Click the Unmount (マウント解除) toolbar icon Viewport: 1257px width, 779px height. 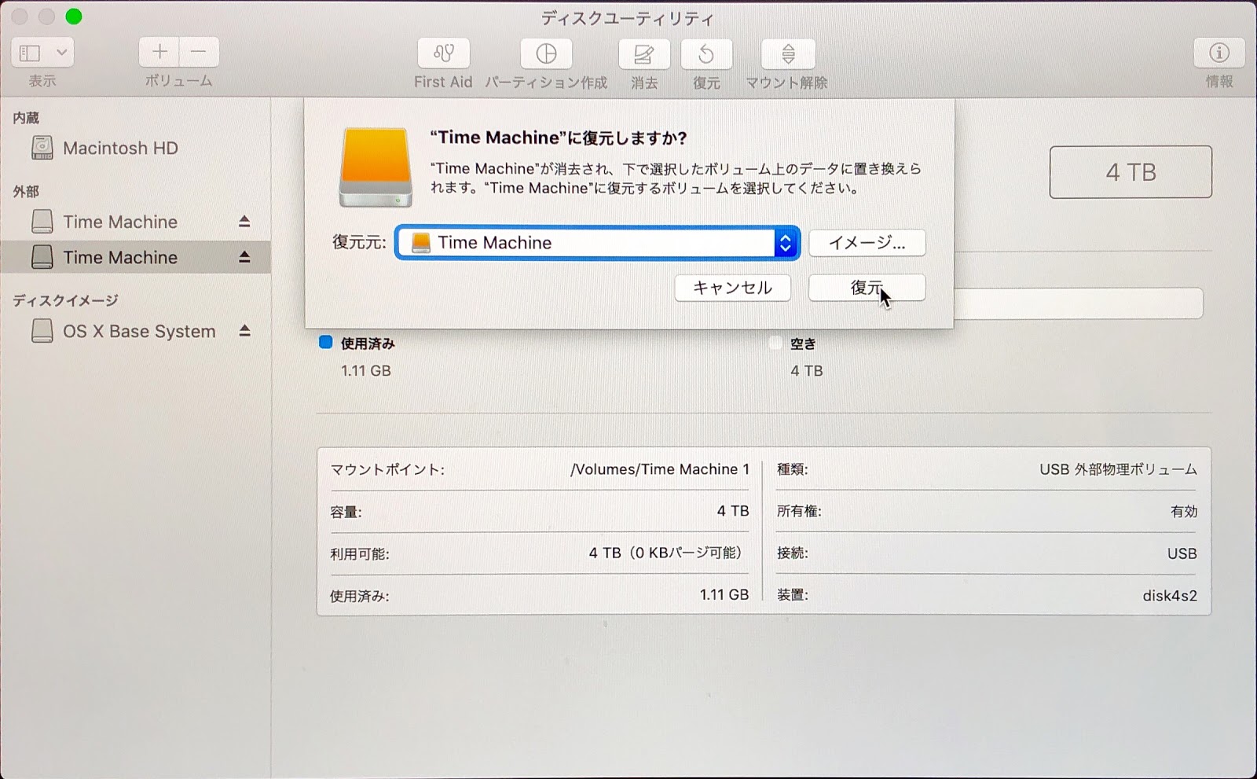pos(788,53)
